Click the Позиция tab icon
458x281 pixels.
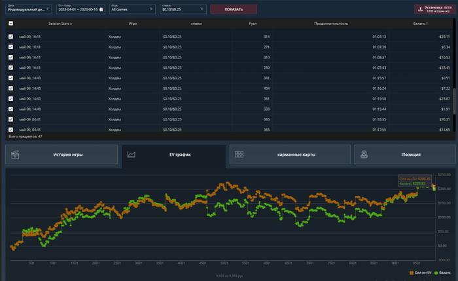[364, 155]
